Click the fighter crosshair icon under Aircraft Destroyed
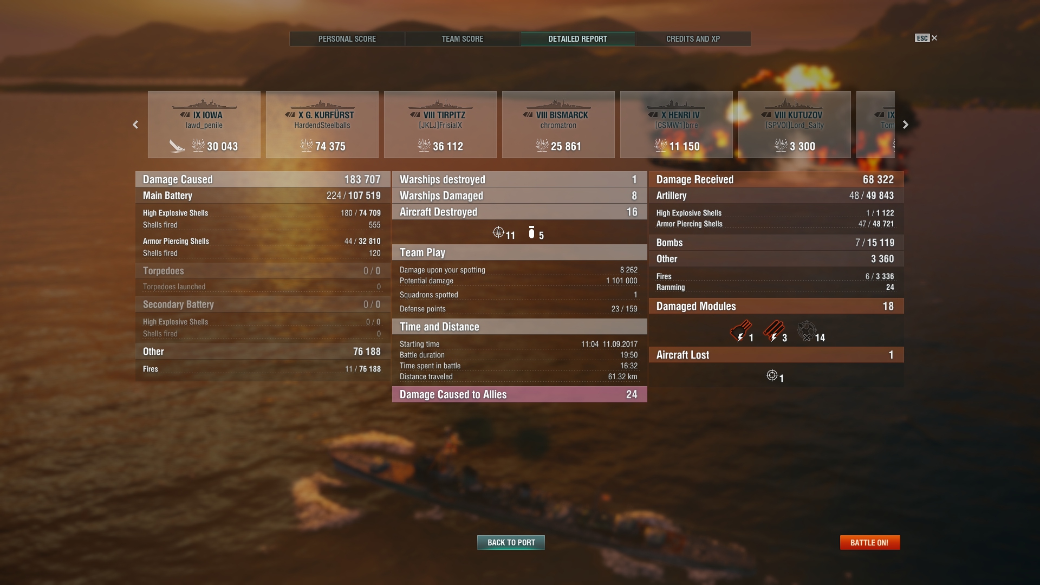 pos(498,232)
